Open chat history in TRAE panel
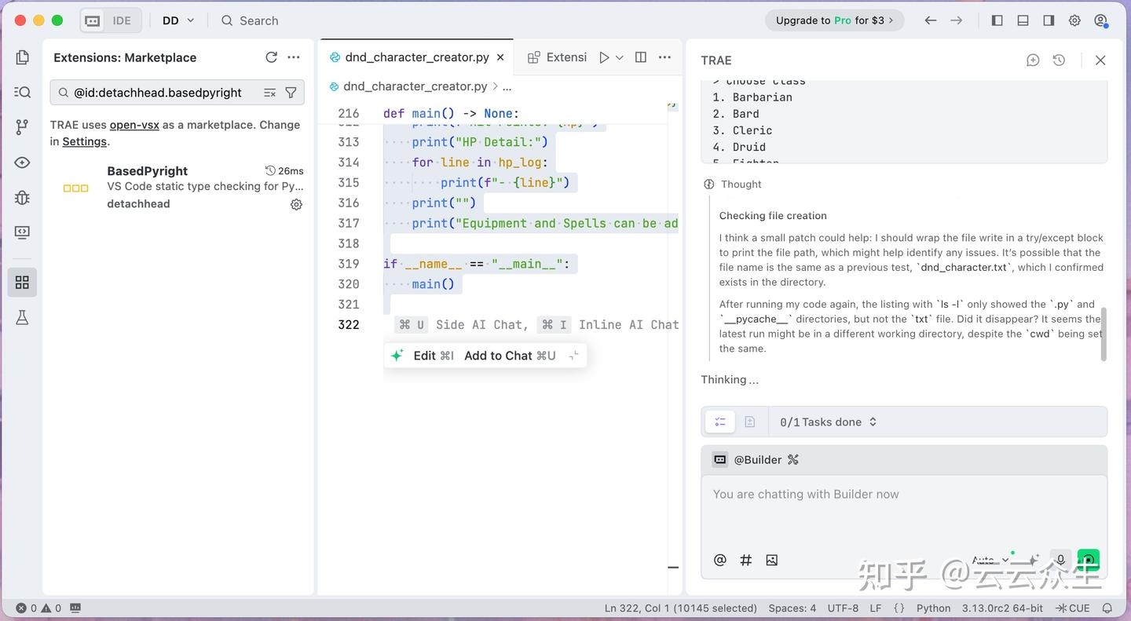1131x621 pixels. [x=1059, y=60]
